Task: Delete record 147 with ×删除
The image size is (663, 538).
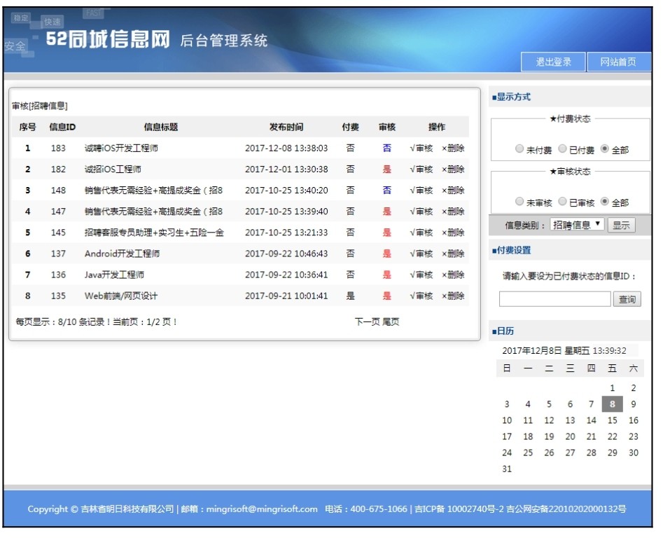Action: 453,212
